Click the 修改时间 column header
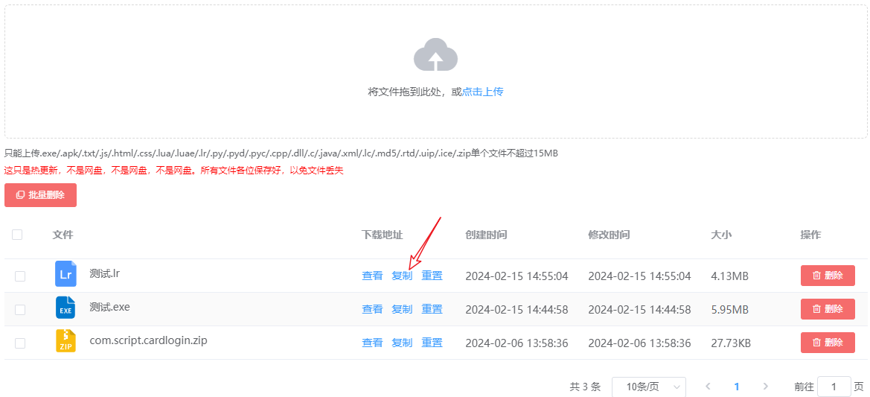This screenshot has height=397, width=870. pyautogui.click(x=609, y=235)
